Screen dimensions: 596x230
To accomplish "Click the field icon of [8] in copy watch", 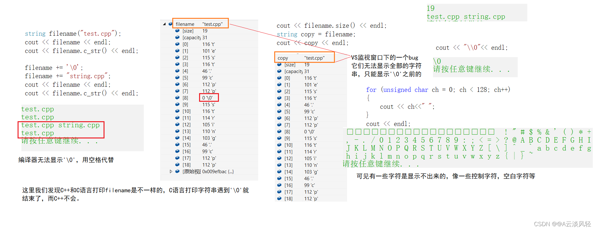I will point(279,132).
